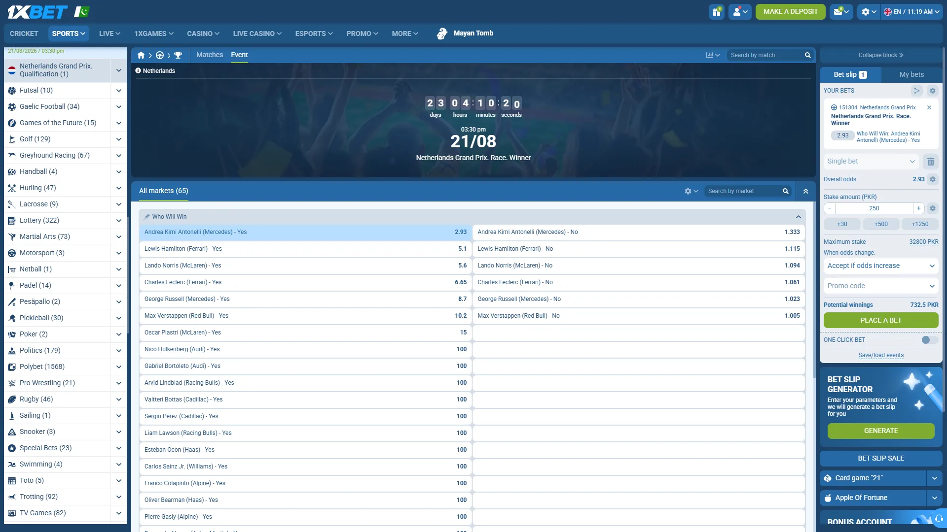Open the All markets settings gear

(x=691, y=191)
